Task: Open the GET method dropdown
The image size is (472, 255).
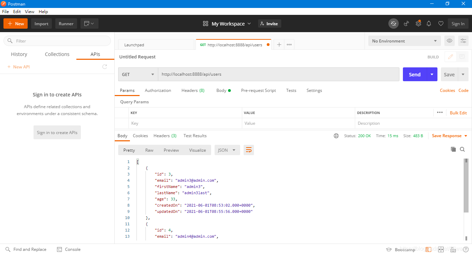Action: coord(138,74)
